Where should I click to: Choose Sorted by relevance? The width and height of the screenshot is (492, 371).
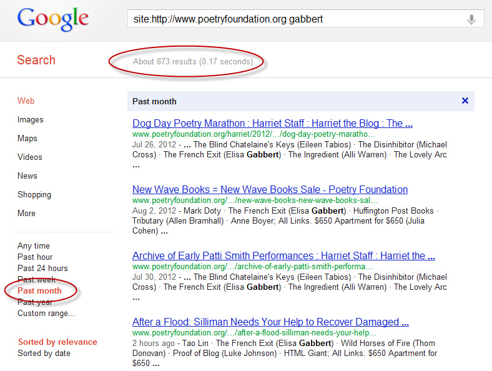pyautogui.click(x=57, y=342)
